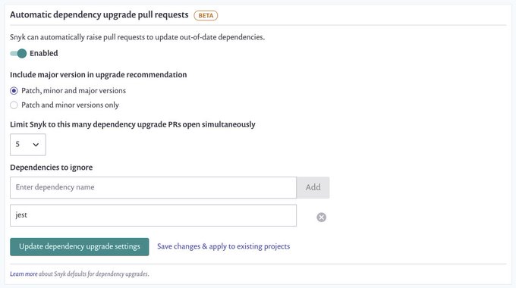The height and width of the screenshot is (288, 516).
Task: Click the Patch, minor and major versions label
Action: click(74, 91)
